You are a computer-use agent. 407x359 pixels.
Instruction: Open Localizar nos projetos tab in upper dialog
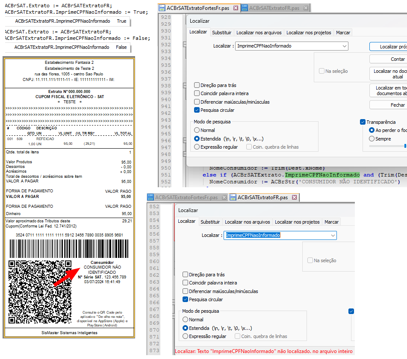pos(309,33)
